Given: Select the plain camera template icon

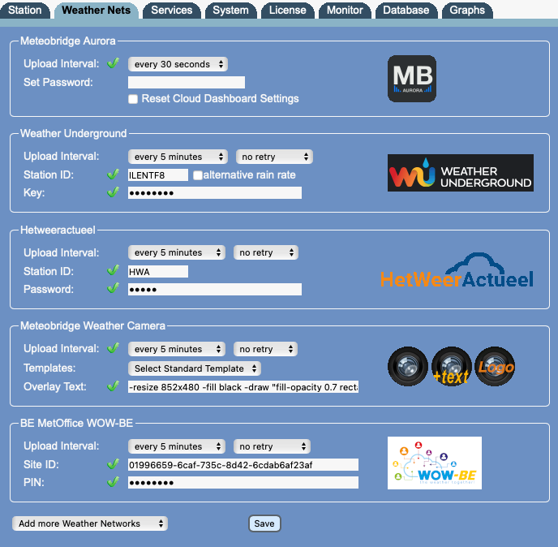Looking at the screenshot, I should 408,366.
